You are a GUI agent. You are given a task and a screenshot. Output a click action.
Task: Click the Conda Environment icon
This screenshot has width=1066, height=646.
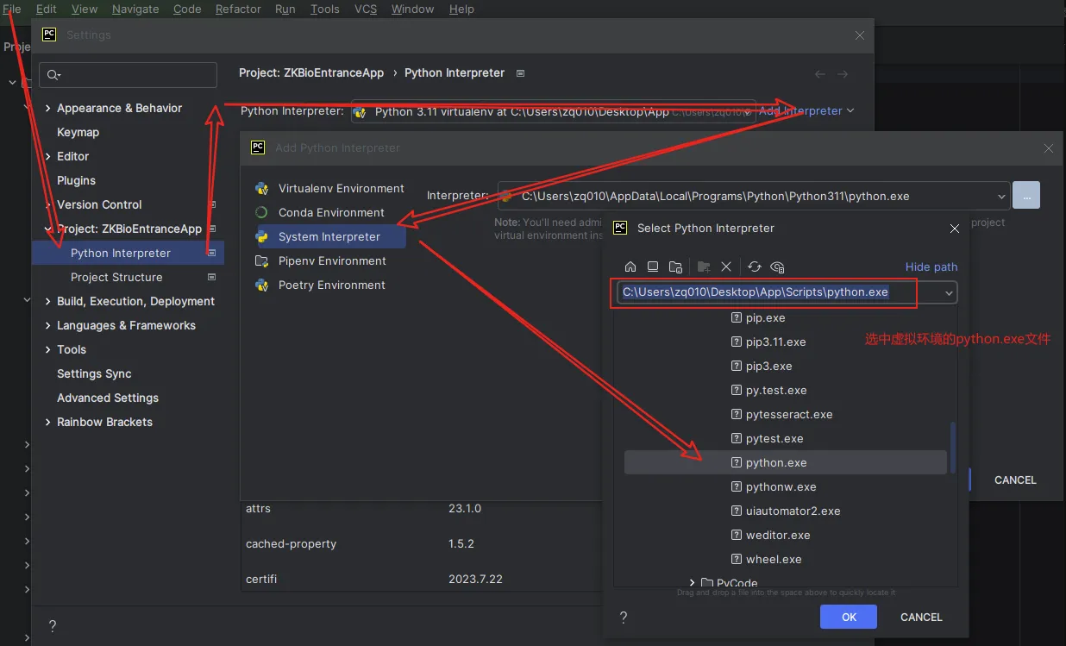pyautogui.click(x=261, y=213)
